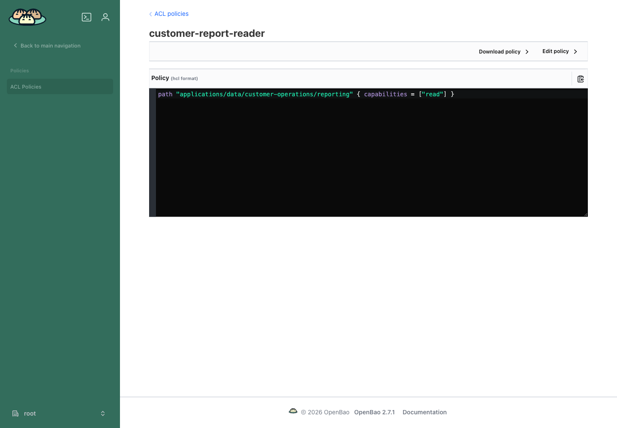Expand the root namespace picker
This screenshot has width=617, height=428.
click(60, 413)
